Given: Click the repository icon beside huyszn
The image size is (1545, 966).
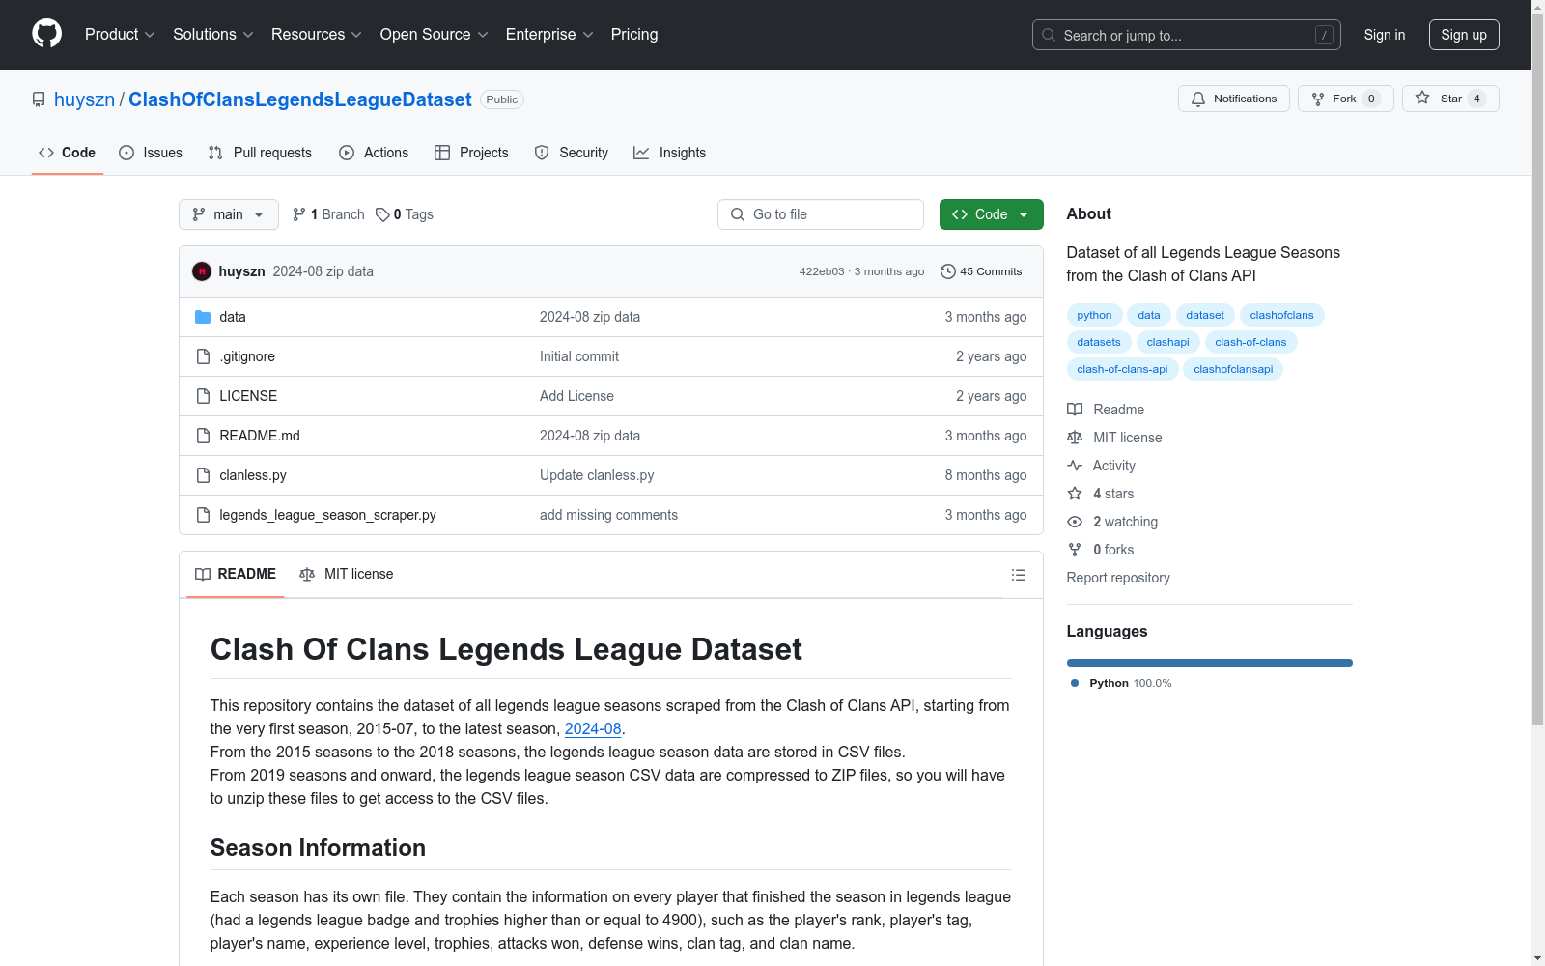Looking at the screenshot, I should (39, 99).
